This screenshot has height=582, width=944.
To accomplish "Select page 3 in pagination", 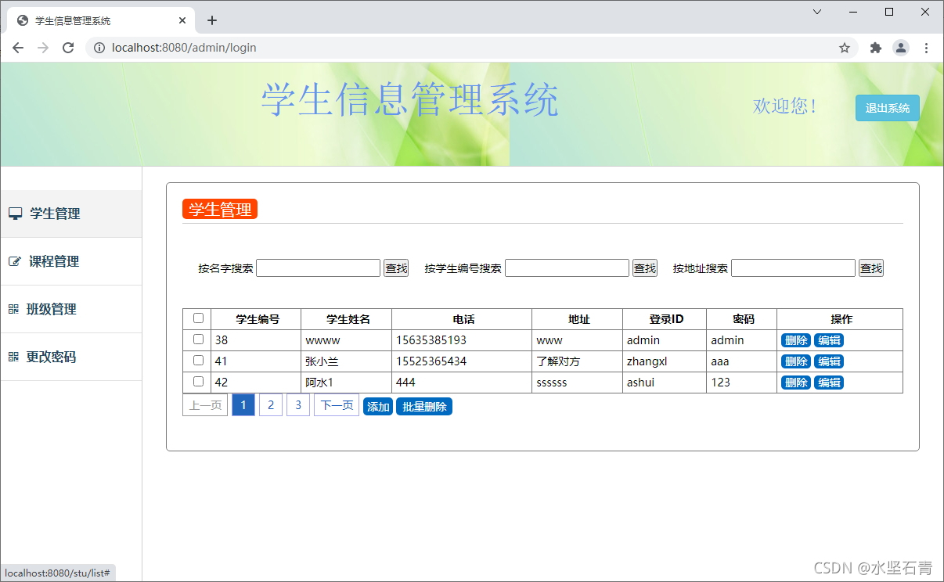I will [298, 405].
